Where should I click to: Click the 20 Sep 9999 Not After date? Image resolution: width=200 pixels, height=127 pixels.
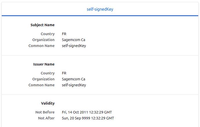pyautogui.click(x=88, y=118)
